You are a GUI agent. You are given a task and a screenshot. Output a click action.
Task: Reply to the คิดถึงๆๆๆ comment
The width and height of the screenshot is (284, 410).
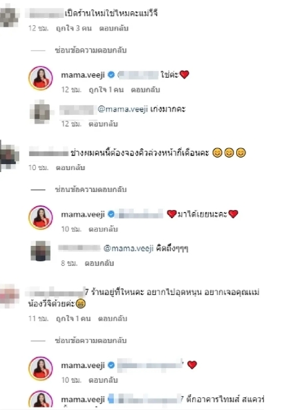point(99,263)
